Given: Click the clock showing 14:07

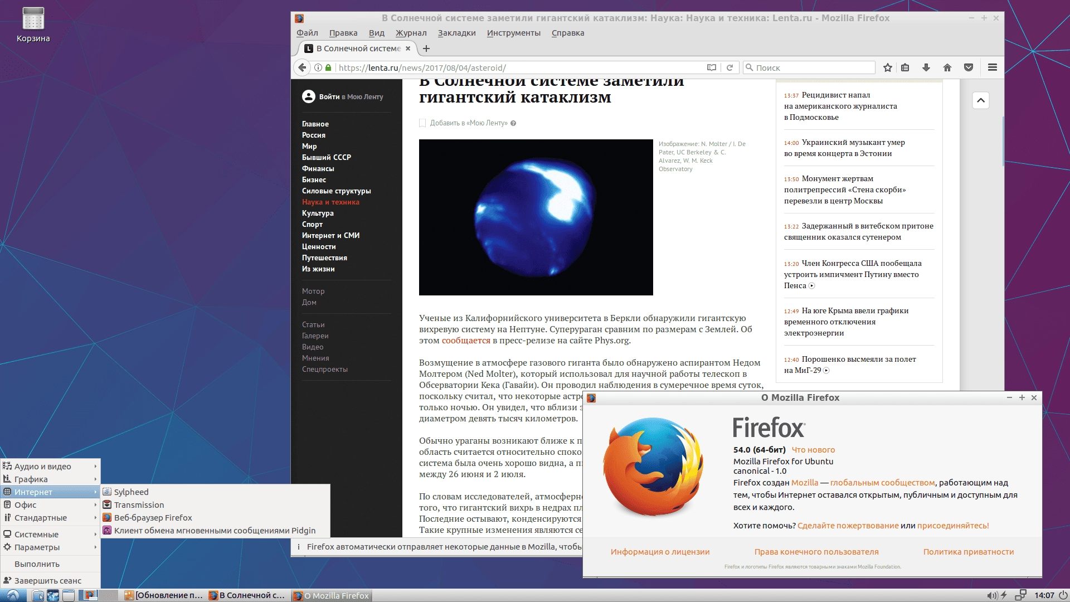Looking at the screenshot, I should click(x=1044, y=595).
